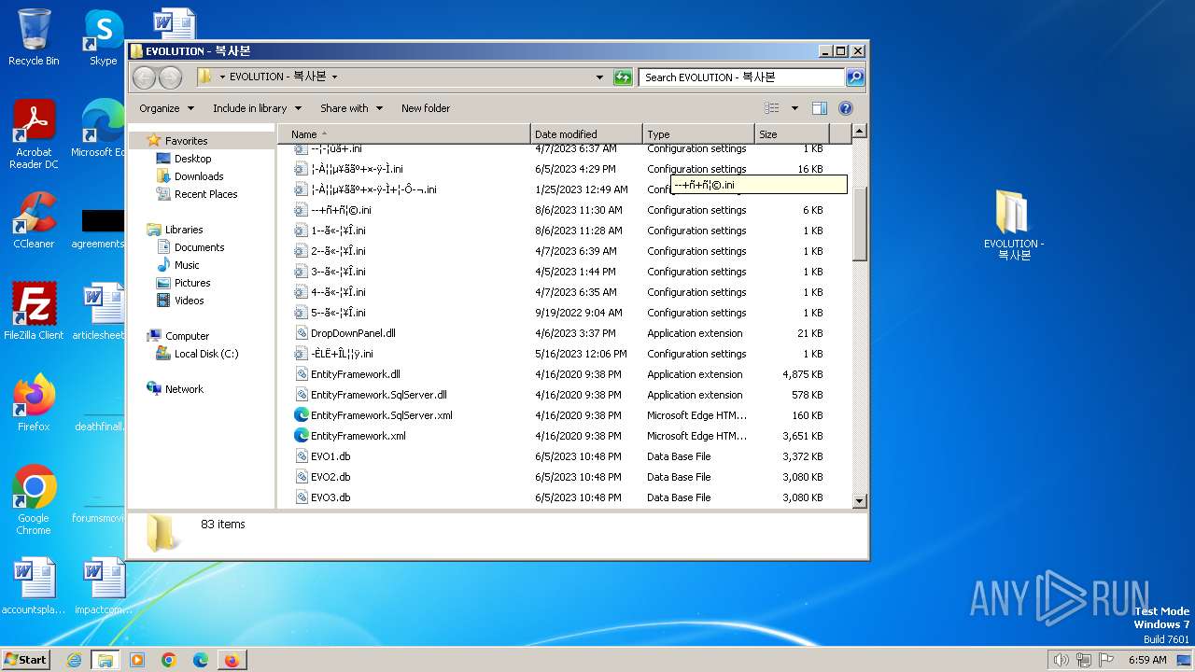Select the accountspla Word document icon
Image resolution: width=1195 pixels, height=672 pixels.
click(x=34, y=586)
